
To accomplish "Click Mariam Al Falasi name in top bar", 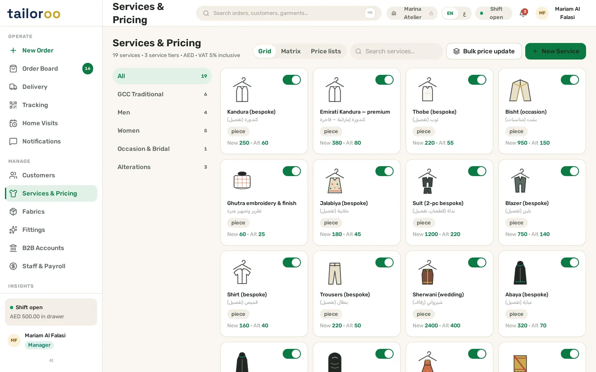I will click(567, 13).
